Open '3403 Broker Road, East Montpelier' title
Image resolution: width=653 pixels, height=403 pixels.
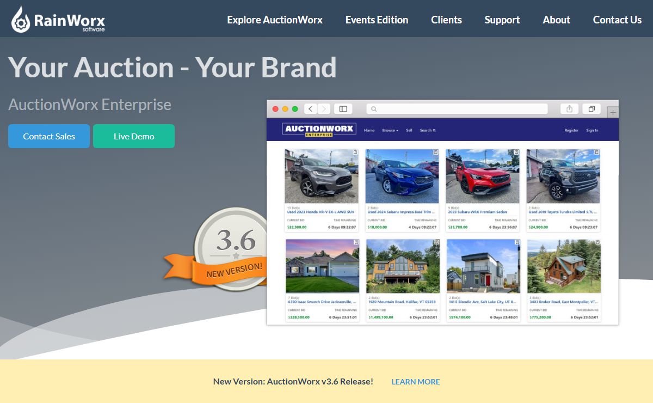pos(564,302)
